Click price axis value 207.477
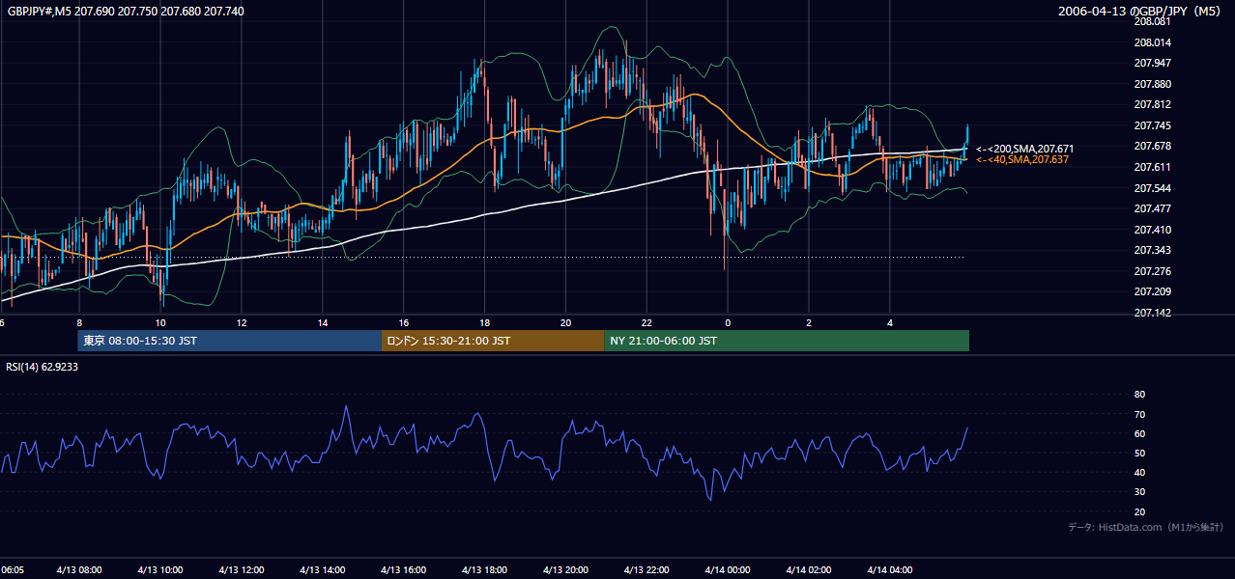 [x=1152, y=208]
